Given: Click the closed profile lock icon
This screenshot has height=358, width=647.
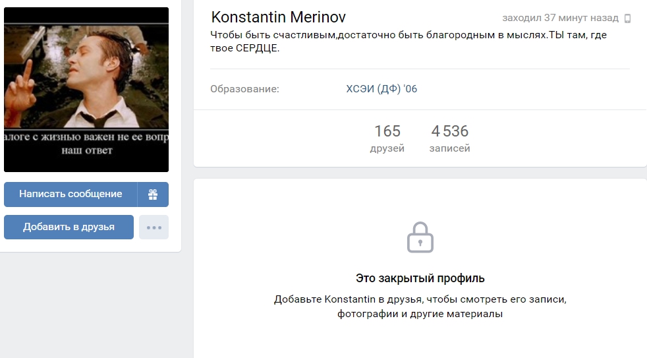Looking at the screenshot, I should point(420,237).
